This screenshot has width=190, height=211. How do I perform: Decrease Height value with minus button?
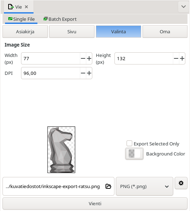[176, 58]
